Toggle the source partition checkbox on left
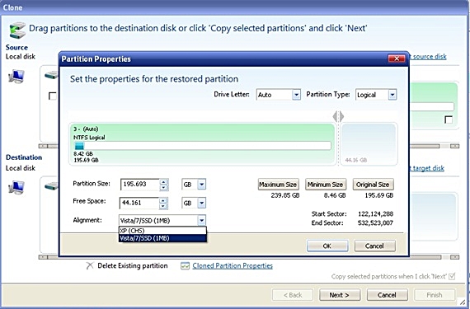The image size is (470, 309). pos(53,96)
